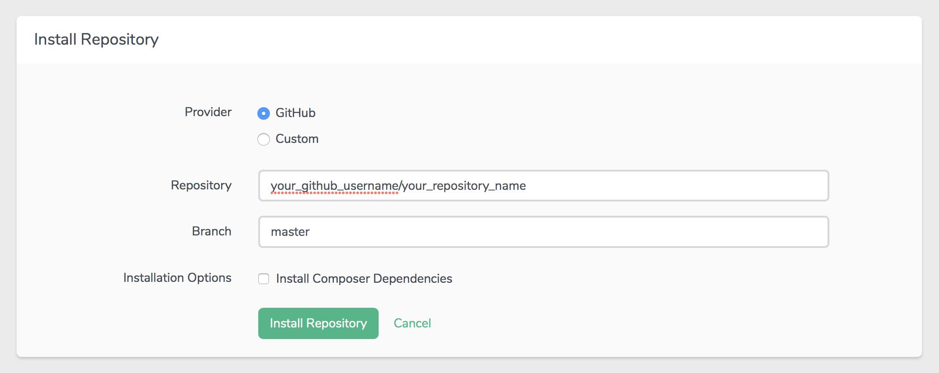
Task: Choose Custom as the provider
Action: (x=263, y=139)
